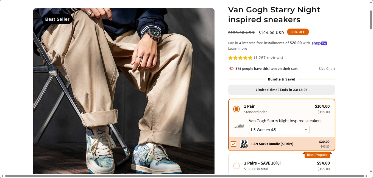Click the Learn more installments link
The height and width of the screenshot is (178, 373).
click(237, 48)
